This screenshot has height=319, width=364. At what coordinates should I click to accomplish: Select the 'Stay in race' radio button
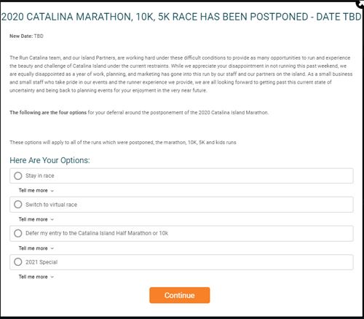[x=18, y=176]
